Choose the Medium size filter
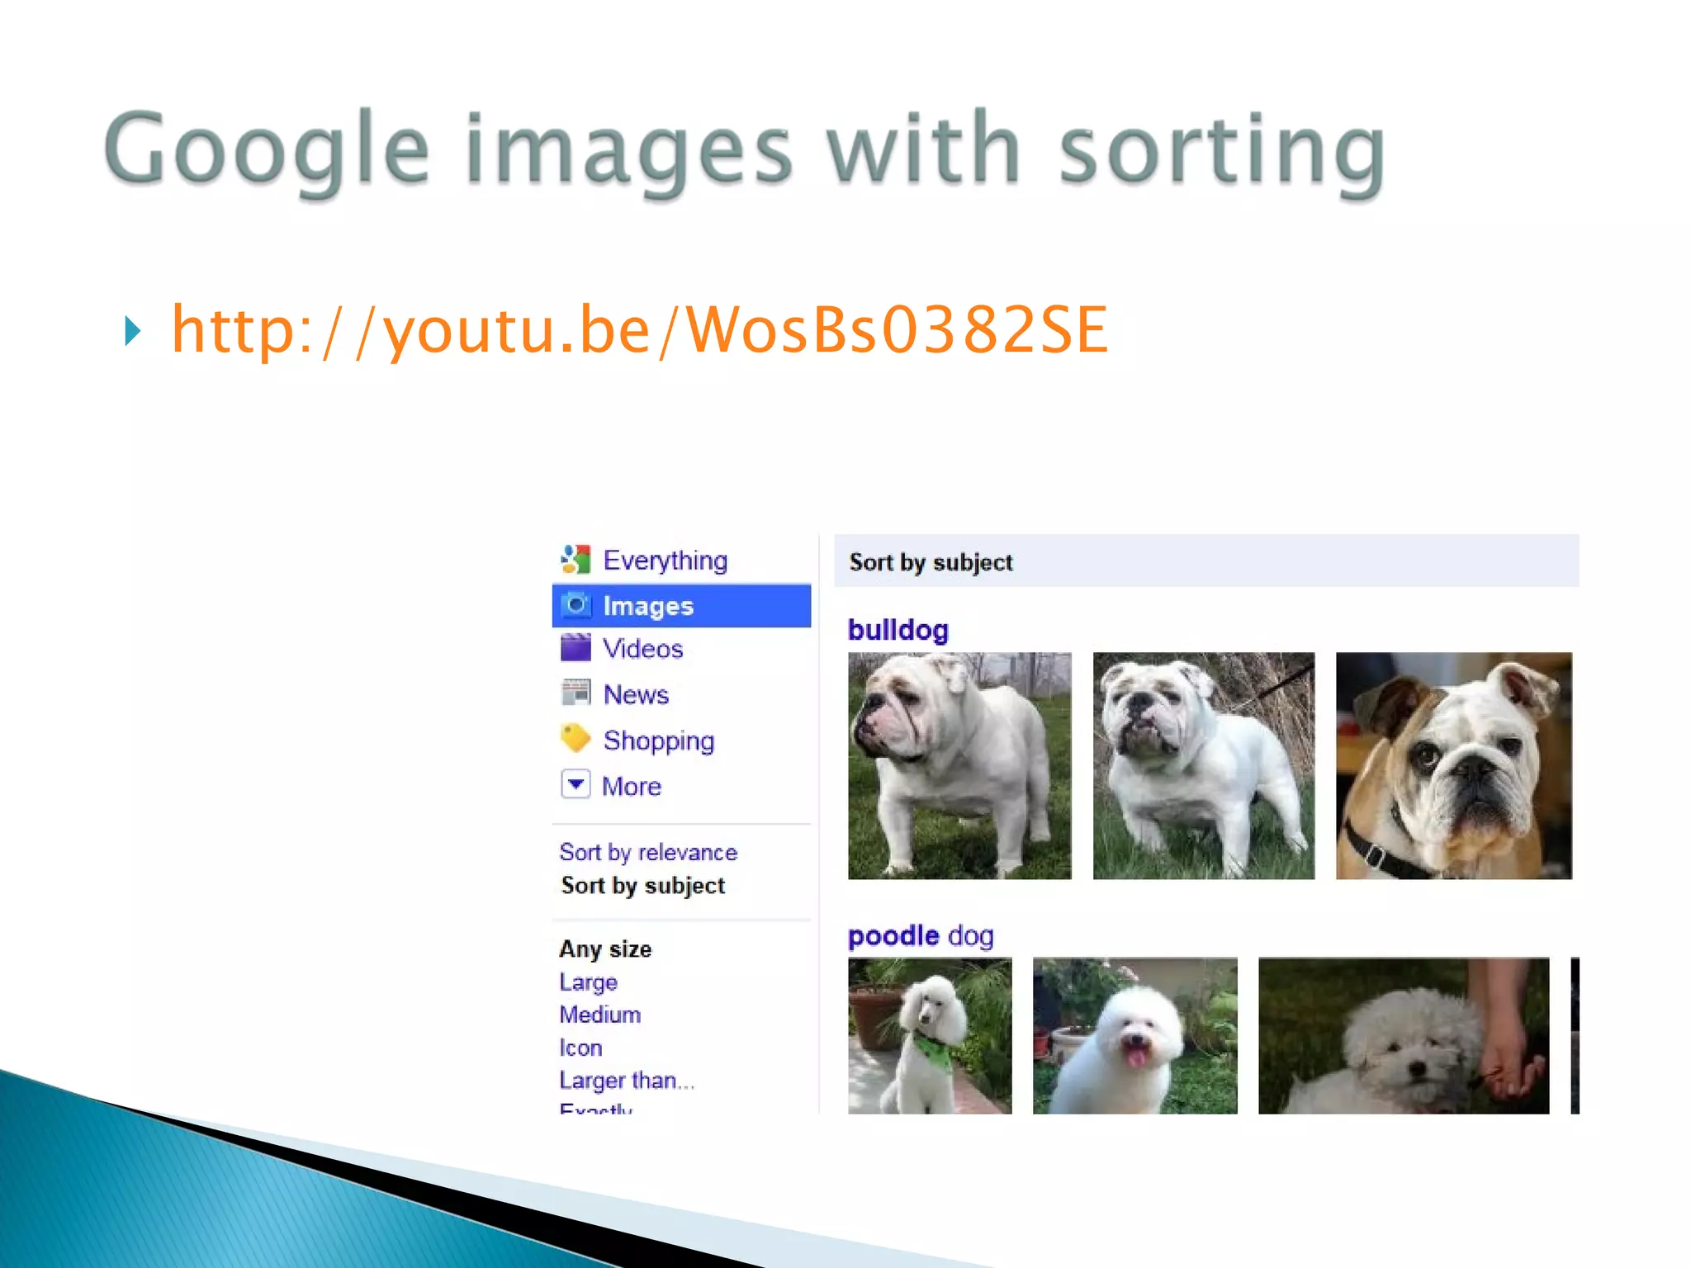Image resolution: width=1691 pixels, height=1268 pixels. tap(599, 1015)
